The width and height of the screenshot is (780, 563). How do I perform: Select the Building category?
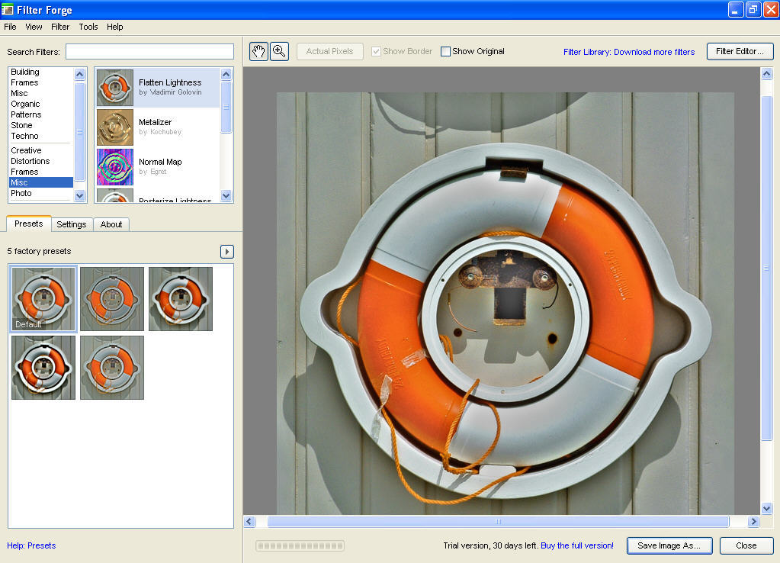point(25,72)
